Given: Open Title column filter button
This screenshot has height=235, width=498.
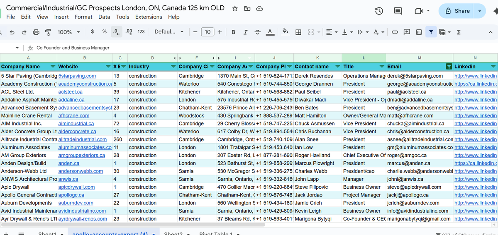Looking at the screenshot, I should pos(382,67).
